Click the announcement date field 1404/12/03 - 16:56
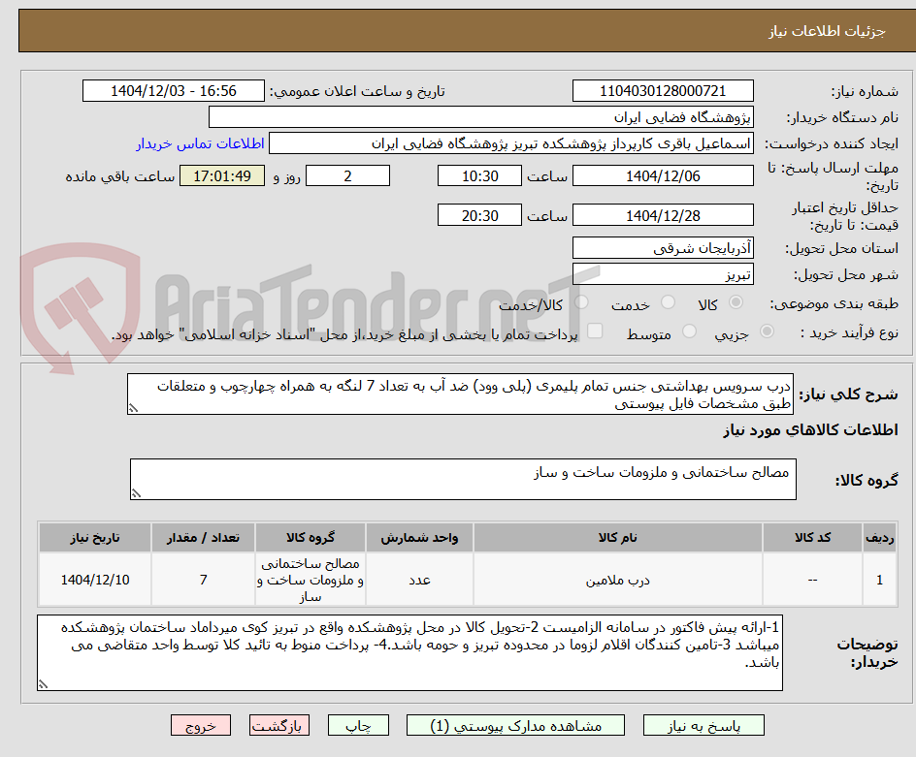Image resolution: width=916 pixels, height=757 pixels. (174, 91)
